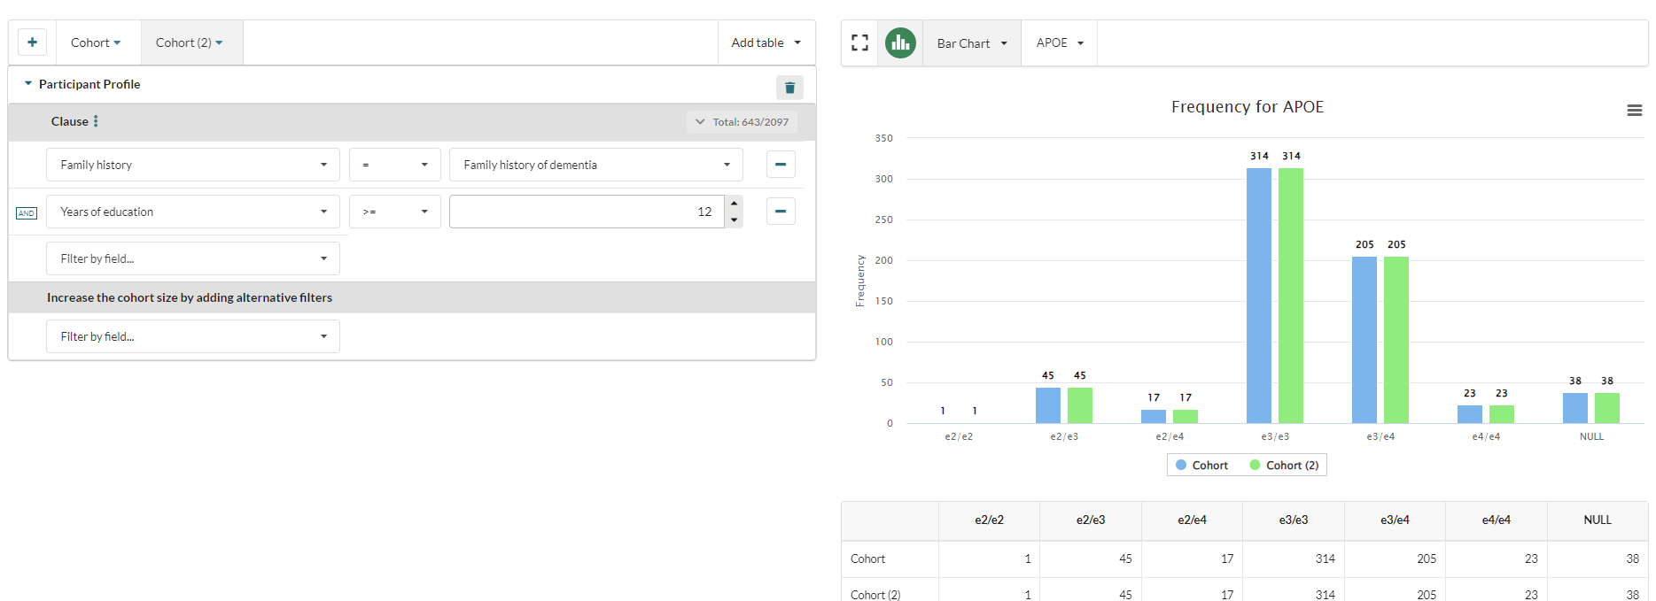Viewport: 1656px width, 601px height.
Task: Expand the Total: 643/2097 button
Action: pos(742,122)
